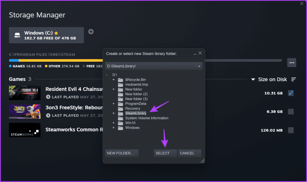Click the drive icon on Windows (C:)
This screenshot has height=182, width=307.
[x=17, y=35]
